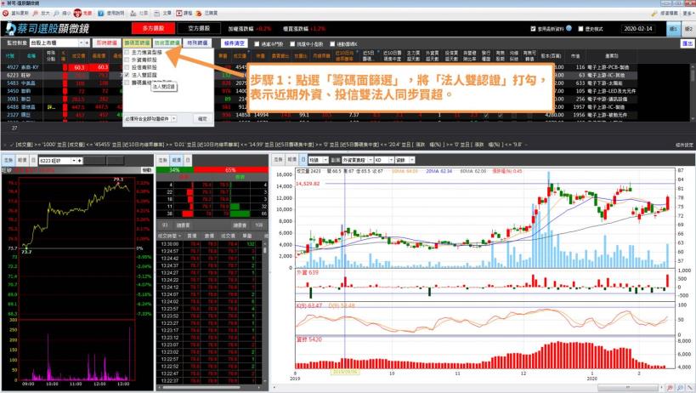Click red zoom icon at chart bottom right
The image size is (696, 393).
pos(670,388)
